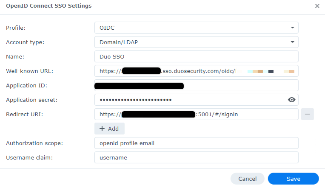This screenshot has height=185, width=325.
Task: Expand the Account type dropdown arrow
Action: tap(293, 42)
